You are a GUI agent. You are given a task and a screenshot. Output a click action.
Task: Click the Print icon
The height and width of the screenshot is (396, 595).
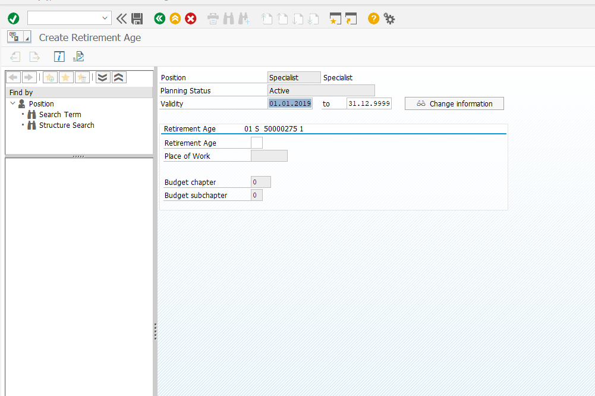pyautogui.click(x=213, y=18)
